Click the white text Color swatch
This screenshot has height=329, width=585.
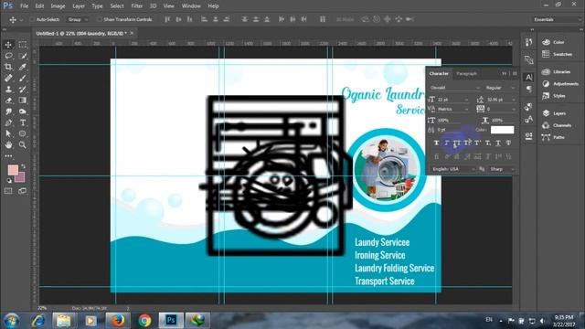click(502, 130)
